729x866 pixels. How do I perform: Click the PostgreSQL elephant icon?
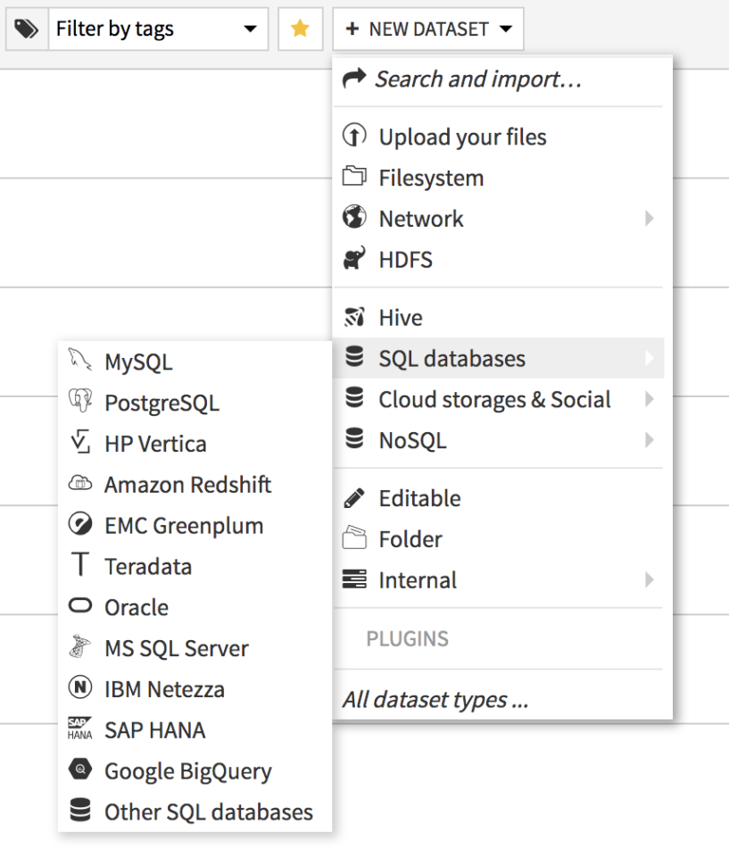pyautogui.click(x=80, y=401)
